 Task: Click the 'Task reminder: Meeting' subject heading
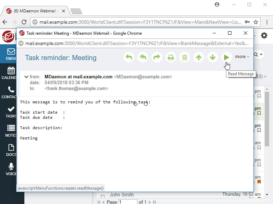click(x=61, y=58)
